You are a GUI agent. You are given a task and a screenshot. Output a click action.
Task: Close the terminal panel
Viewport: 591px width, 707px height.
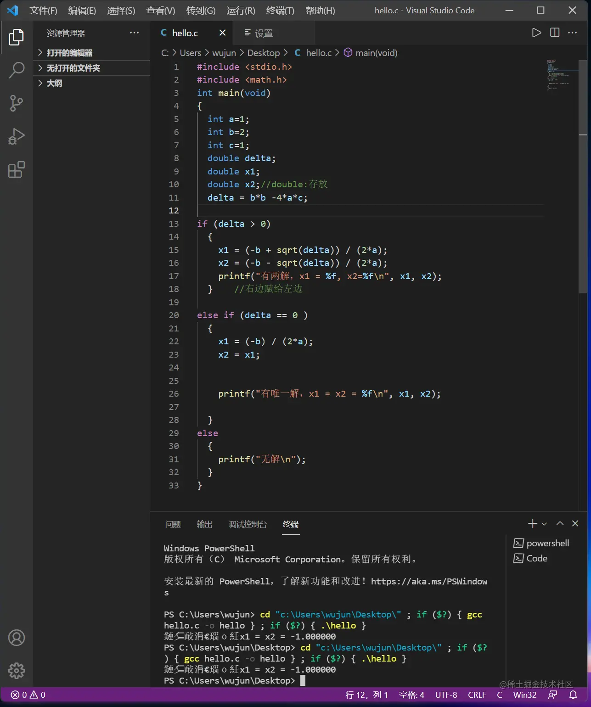click(575, 523)
